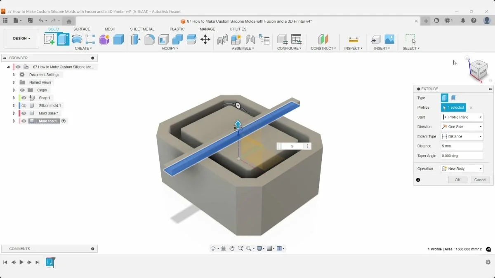The image size is (495, 278).
Task: Open the Extent Type dropdown
Action: tap(462, 136)
